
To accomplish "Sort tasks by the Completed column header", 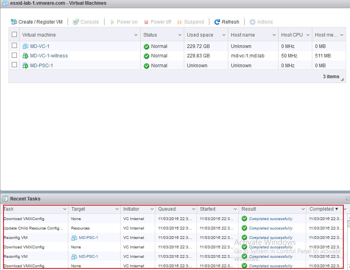I will coord(321,209).
